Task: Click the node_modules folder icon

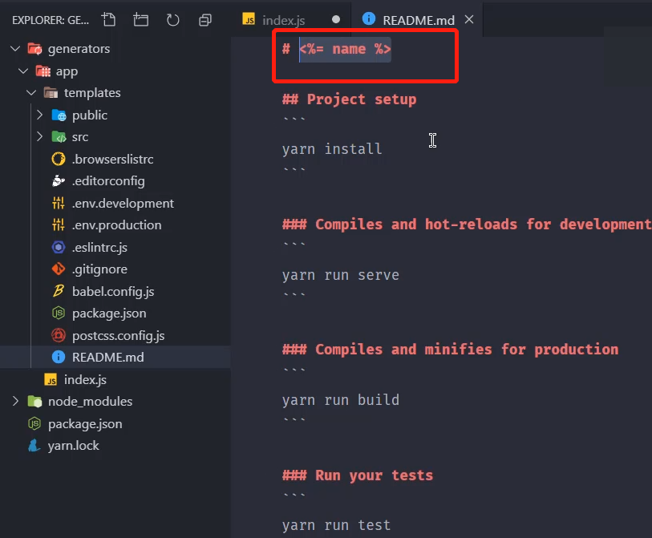Action: 35,401
